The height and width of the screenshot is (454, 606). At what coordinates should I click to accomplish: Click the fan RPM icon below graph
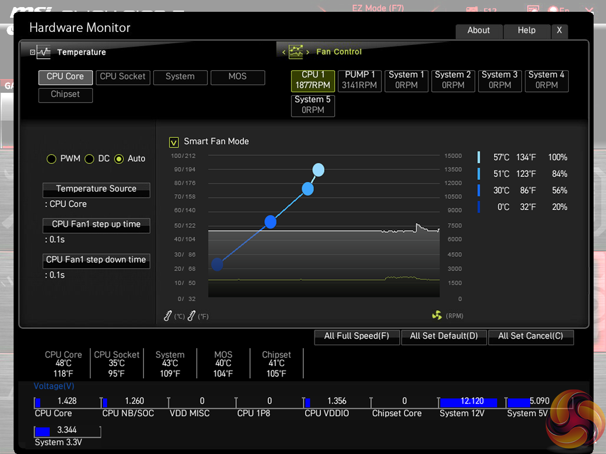click(x=437, y=315)
